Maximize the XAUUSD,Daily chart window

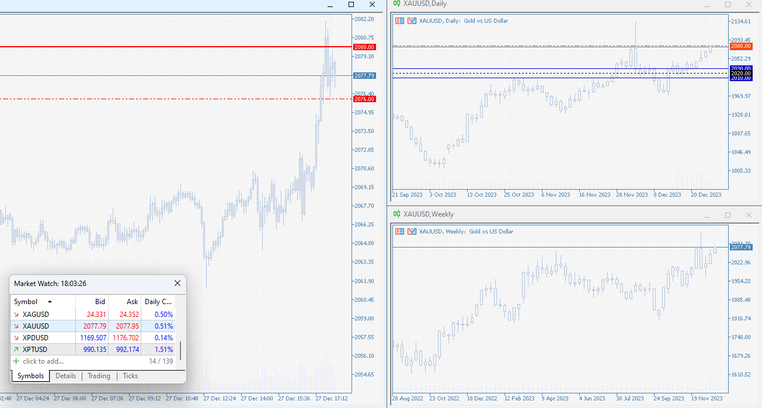tap(728, 4)
